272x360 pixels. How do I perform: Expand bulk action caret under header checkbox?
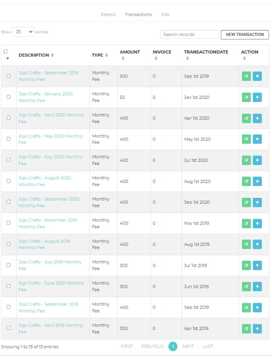7,58
